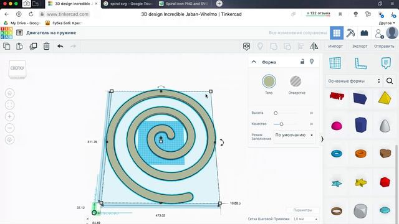Click the Align tool icon
Viewport: 399px width, 224px height.
(300, 47)
